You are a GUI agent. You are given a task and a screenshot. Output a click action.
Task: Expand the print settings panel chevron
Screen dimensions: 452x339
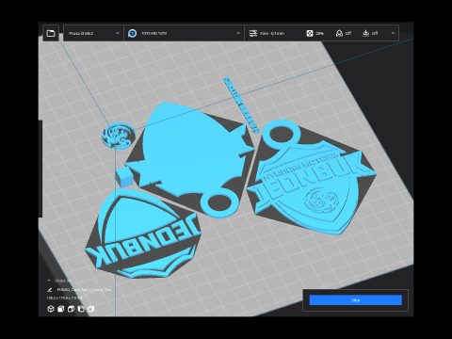393,33
